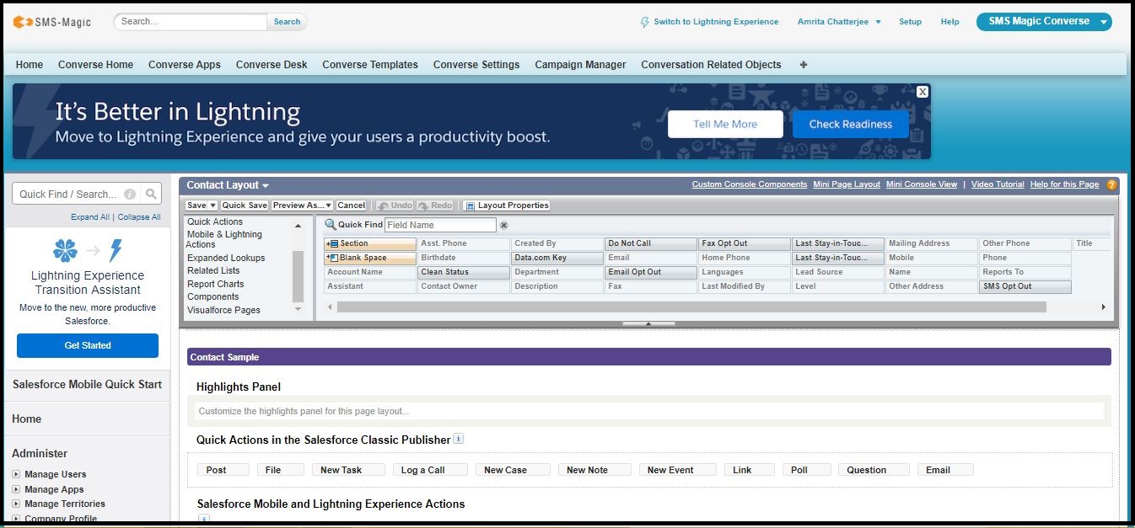Image resolution: width=1135 pixels, height=528 pixels.
Task: Click the info icon beside Quick Actions in the Salesforce Classic Publisher
Action: click(x=458, y=439)
